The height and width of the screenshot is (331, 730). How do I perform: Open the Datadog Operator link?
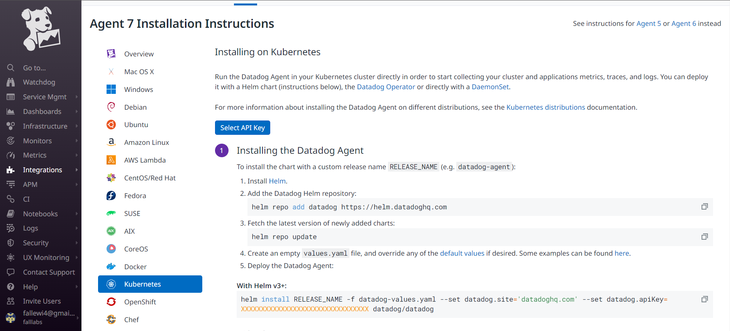tap(386, 87)
